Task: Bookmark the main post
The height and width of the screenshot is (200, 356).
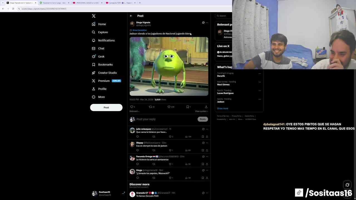Action: point(188,107)
